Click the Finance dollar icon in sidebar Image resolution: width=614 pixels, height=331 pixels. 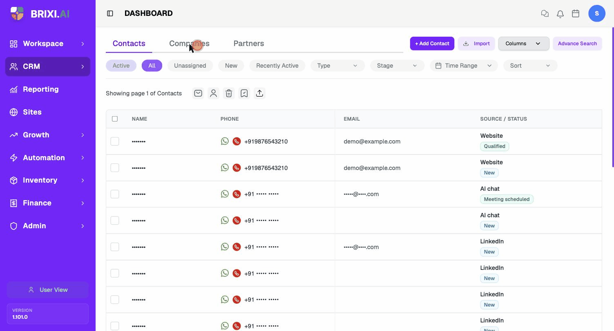14,203
